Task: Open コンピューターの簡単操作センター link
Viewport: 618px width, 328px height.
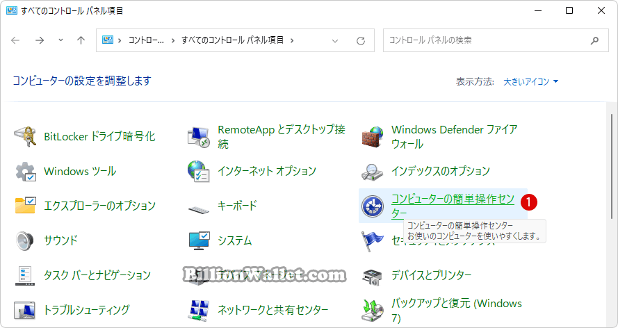Action: [x=453, y=206]
